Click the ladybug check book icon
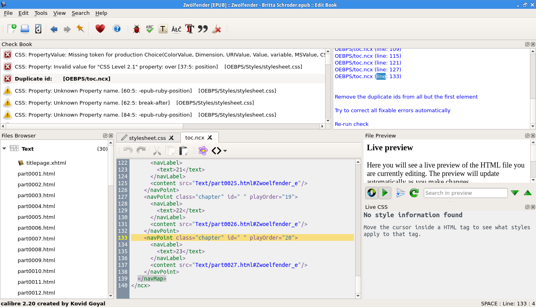This screenshot has width=536, height=307. [136, 29]
